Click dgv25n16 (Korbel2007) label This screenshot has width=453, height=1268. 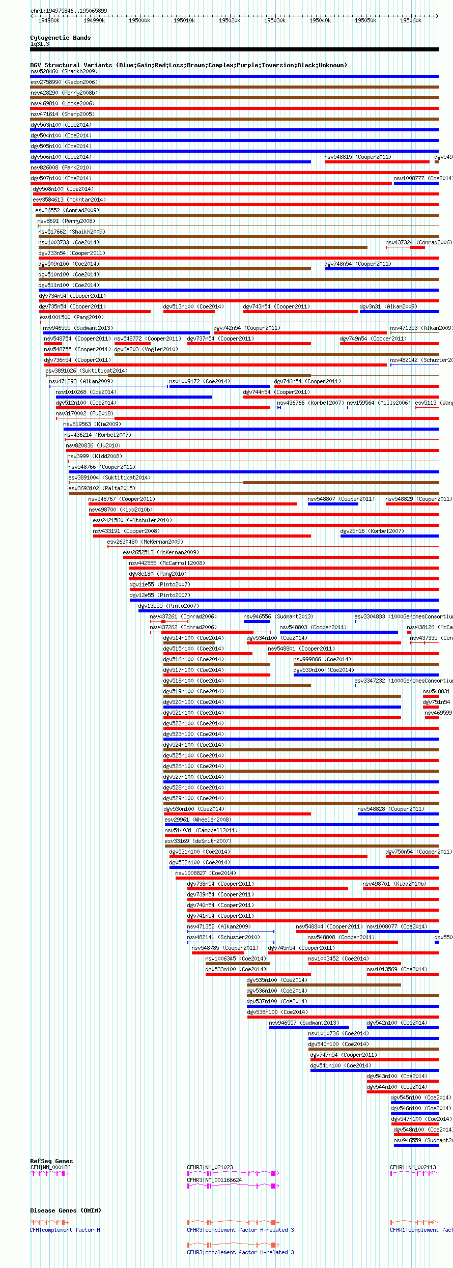[372, 531]
